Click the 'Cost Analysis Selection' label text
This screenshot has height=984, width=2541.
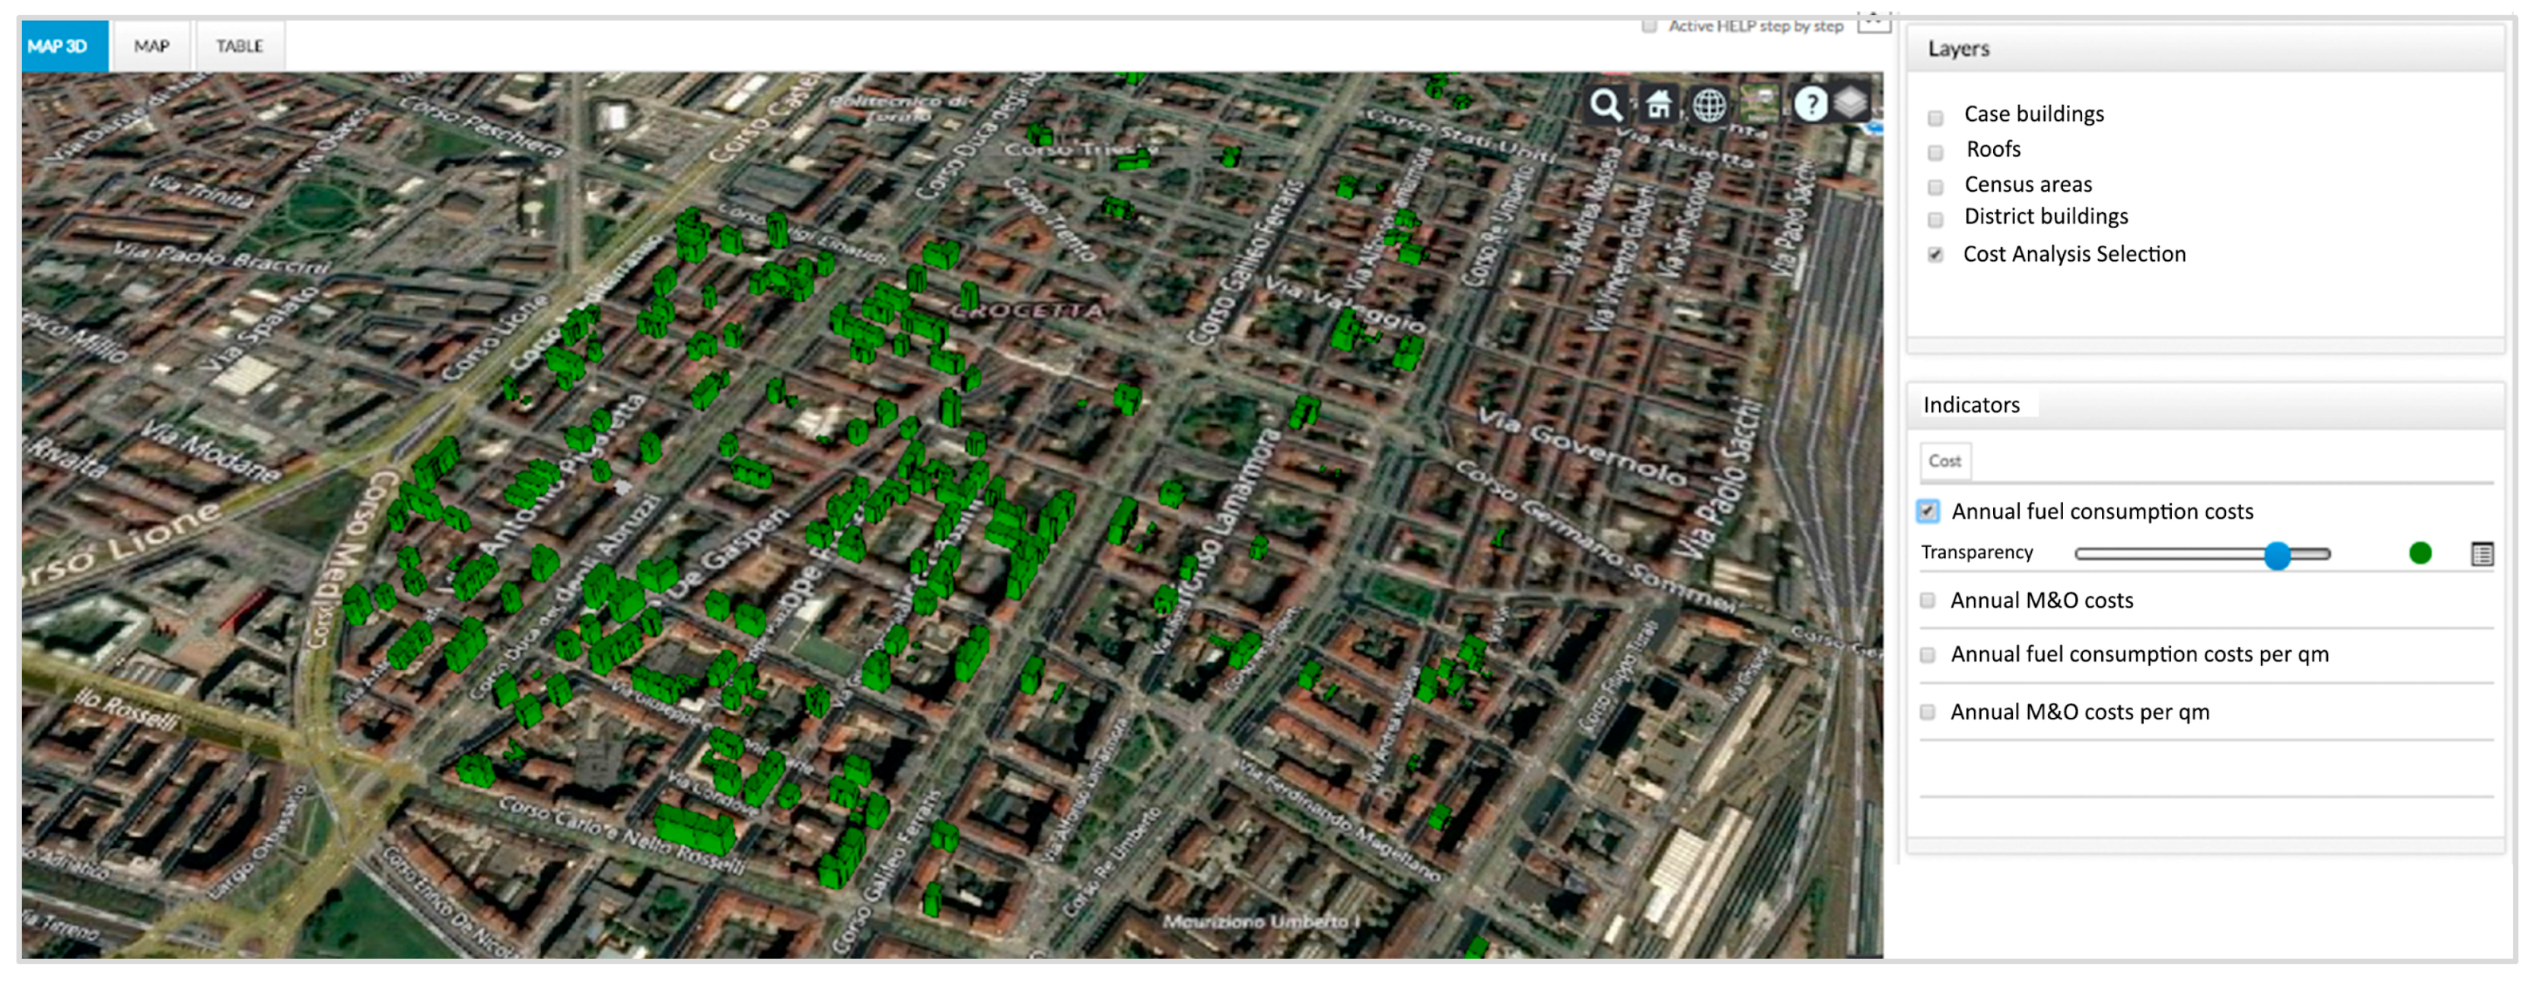point(2075,255)
